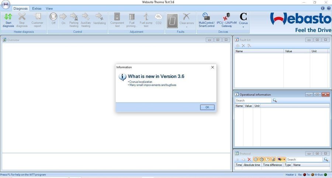Toggle the Type column button in Protocol toolbar
The width and height of the screenshot is (332, 178).
(273, 160)
